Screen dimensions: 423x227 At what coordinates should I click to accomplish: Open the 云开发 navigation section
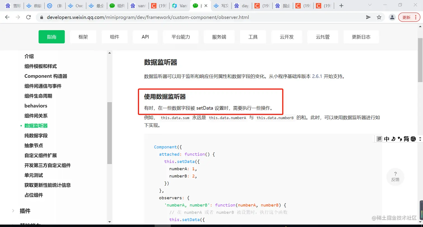pos(287,37)
